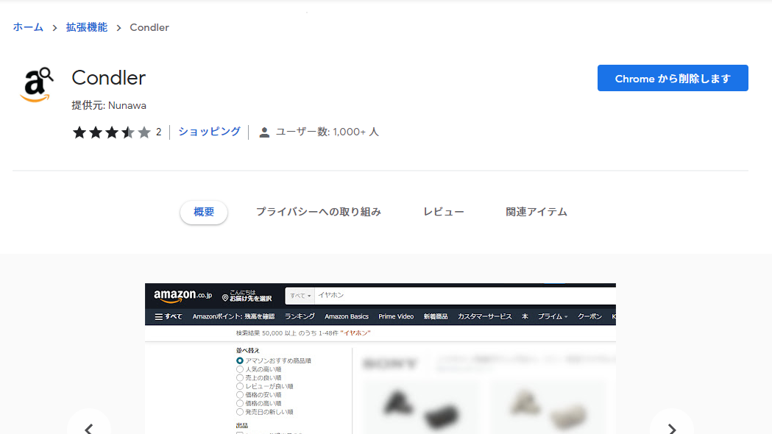Open the 拡張機能 breadcrumb link

pos(87,27)
